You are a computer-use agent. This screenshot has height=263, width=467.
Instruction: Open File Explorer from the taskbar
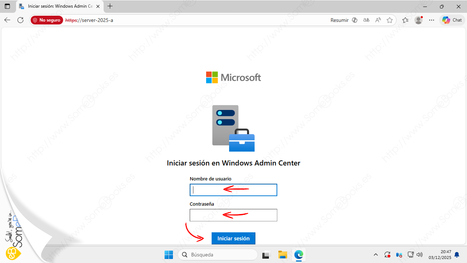[283, 255]
